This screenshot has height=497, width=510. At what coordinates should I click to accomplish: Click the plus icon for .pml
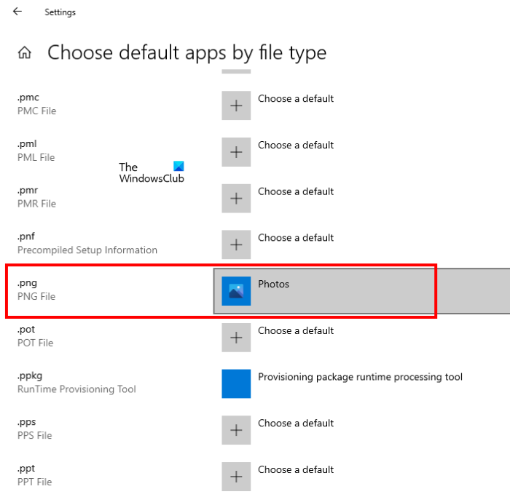pyautogui.click(x=236, y=152)
